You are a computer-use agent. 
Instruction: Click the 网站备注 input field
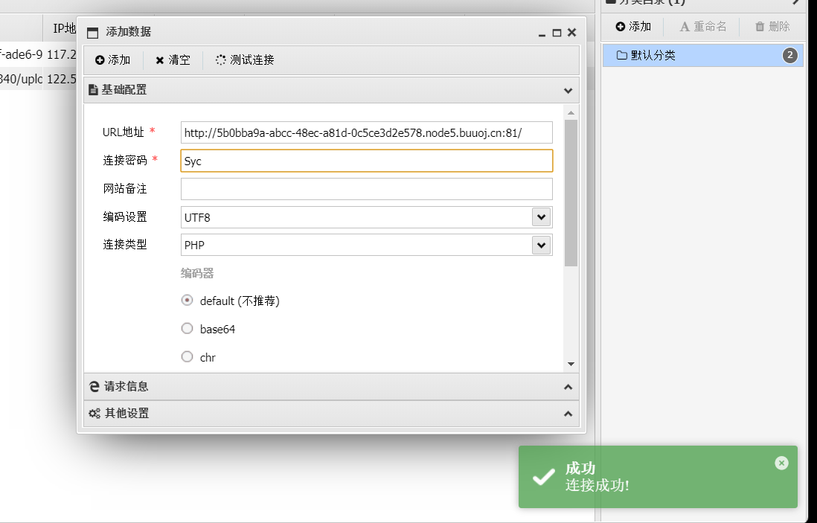(x=366, y=189)
